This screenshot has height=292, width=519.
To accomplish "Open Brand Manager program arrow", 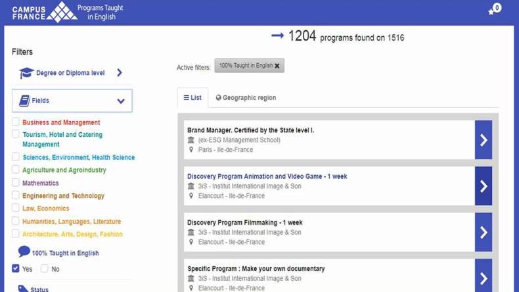I will [x=483, y=139].
